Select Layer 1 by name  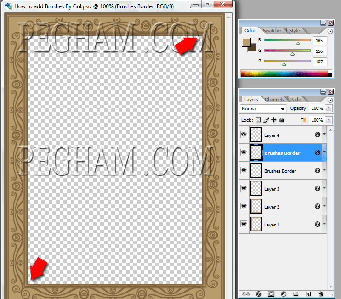[x=272, y=225]
